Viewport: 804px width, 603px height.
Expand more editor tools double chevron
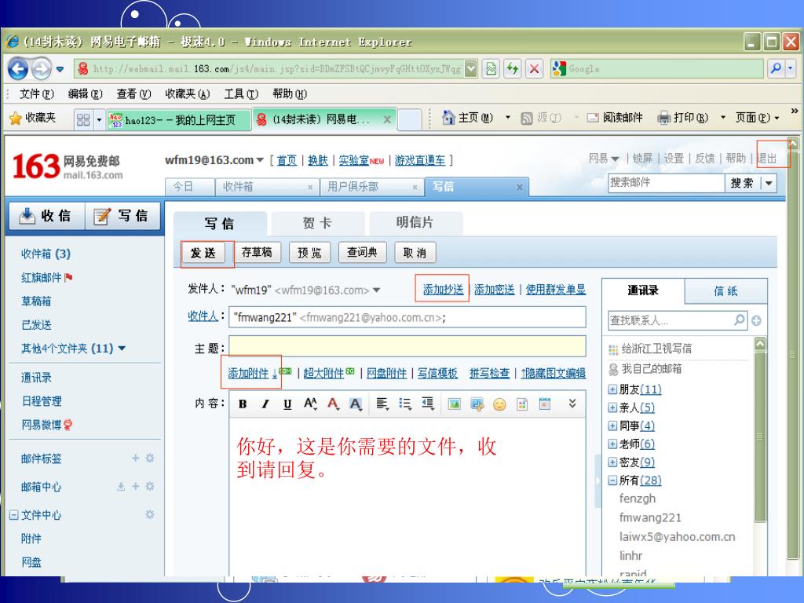(x=572, y=404)
